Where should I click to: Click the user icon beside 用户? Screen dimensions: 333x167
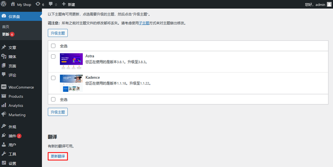coord(4,145)
